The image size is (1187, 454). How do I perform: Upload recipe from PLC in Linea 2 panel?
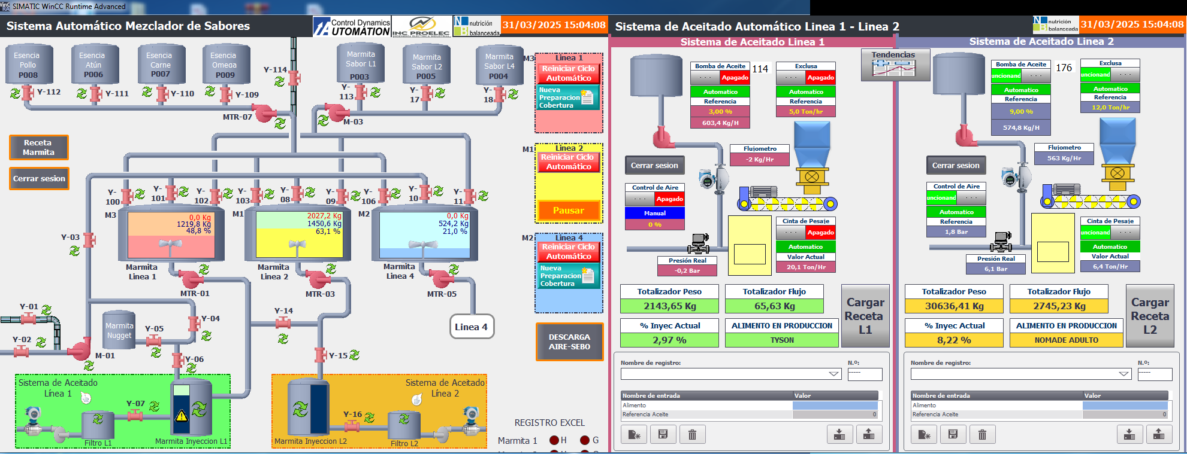[x=1159, y=434]
